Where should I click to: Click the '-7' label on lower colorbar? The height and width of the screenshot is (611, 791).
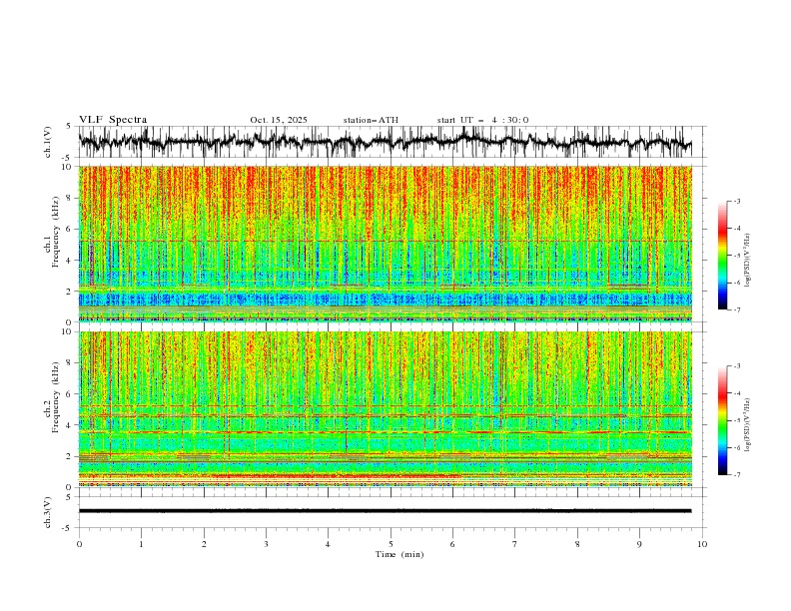(737, 474)
